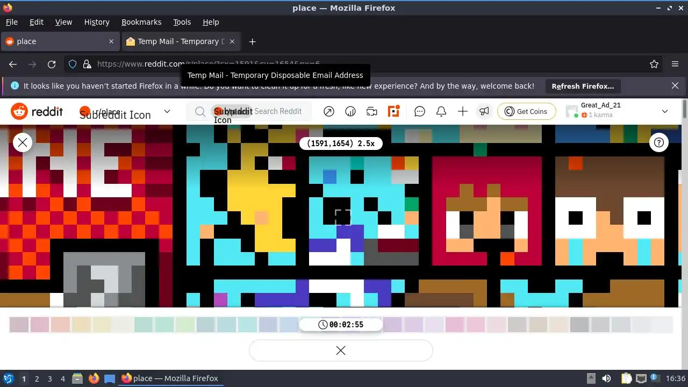Create a post with the plus icon

point(463,111)
